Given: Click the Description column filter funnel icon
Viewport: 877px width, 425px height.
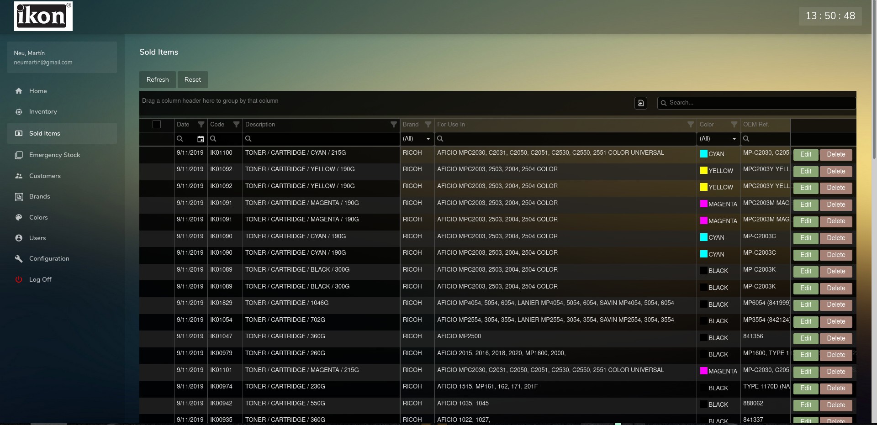Looking at the screenshot, I should coord(393,125).
